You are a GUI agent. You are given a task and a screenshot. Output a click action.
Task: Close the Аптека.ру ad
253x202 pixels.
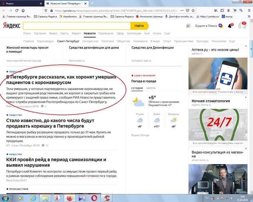pos(246,46)
